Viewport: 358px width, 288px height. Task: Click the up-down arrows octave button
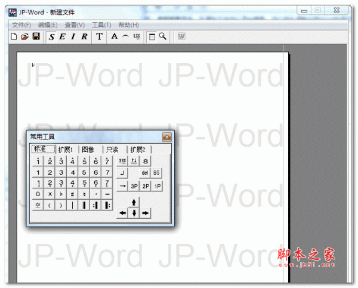point(134,161)
